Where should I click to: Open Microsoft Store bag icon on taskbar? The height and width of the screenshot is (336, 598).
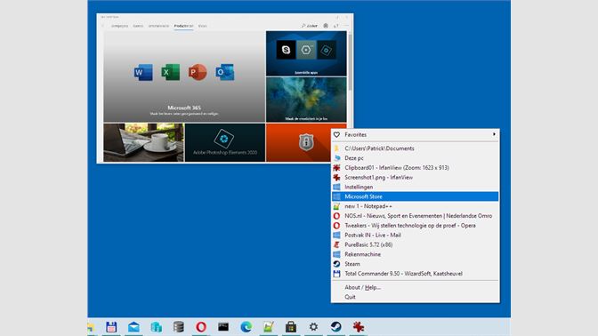pos(291,327)
